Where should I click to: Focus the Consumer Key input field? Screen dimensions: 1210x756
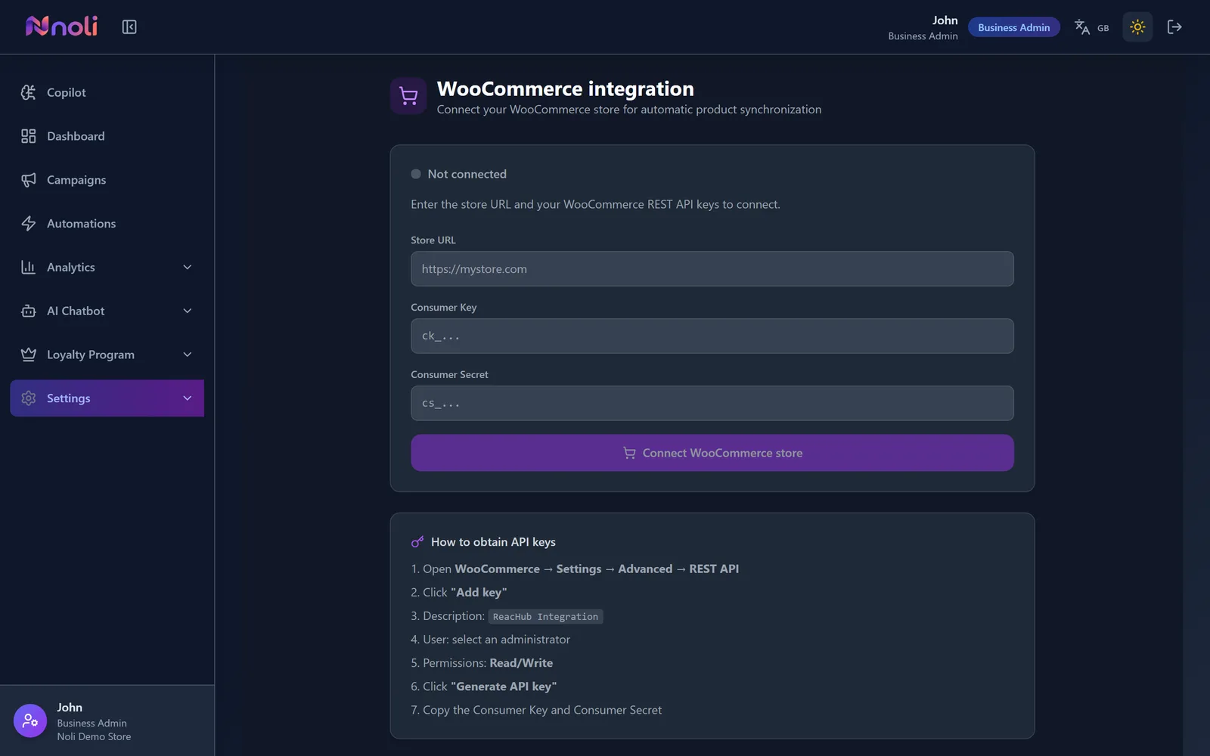click(x=712, y=336)
